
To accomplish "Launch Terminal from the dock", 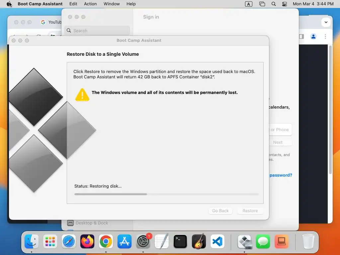I will pos(180,241).
